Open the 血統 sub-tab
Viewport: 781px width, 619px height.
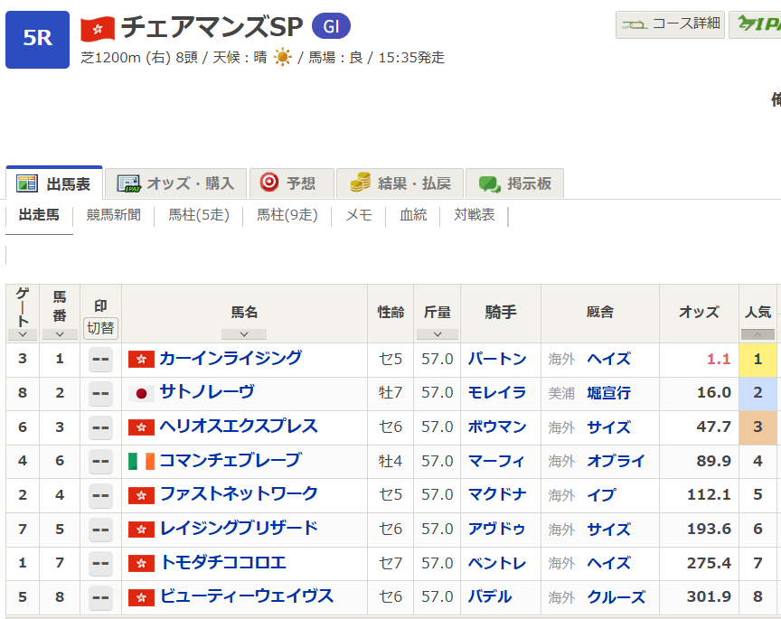(413, 215)
